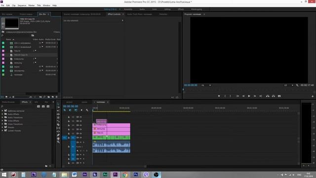316x178 pixels.
Task: Expand the Effect Controls timeline arrow
Action: [x=122, y=21]
